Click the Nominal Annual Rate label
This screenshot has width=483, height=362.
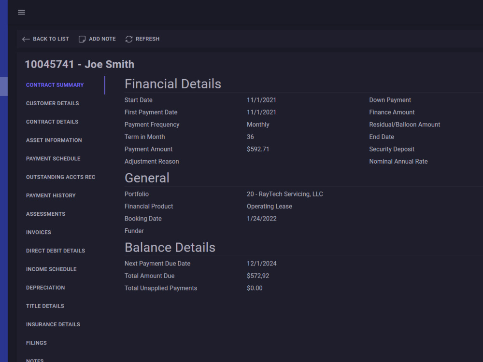tap(398, 162)
